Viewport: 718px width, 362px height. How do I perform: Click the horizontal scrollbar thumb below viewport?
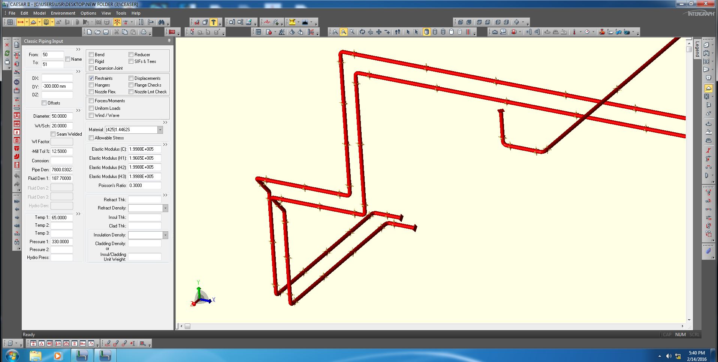pos(187,326)
